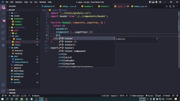
Task: Open Windows taskbar search
Action: click(x=7, y=99)
